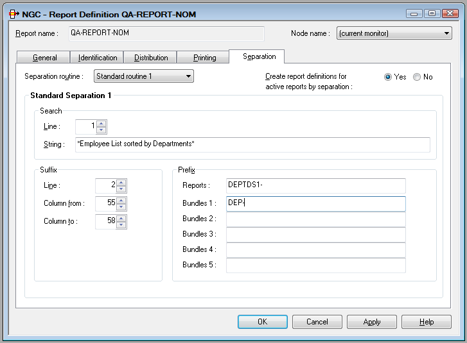Increment the Suffix Line value
This screenshot has width=467, height=343.
pos(121,182)
